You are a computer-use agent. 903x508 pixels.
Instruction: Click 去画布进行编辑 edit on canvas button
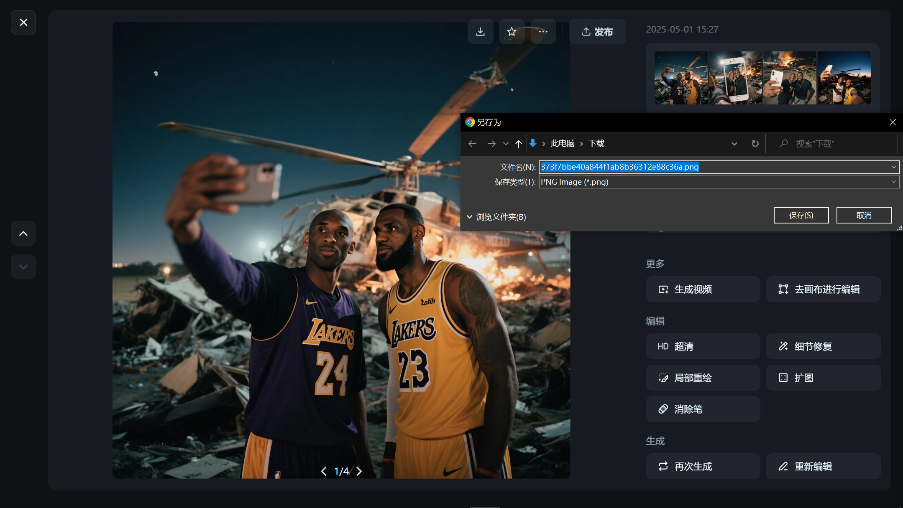(823, 289)
